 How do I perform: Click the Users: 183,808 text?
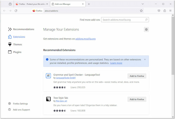(x=78, y=111)
